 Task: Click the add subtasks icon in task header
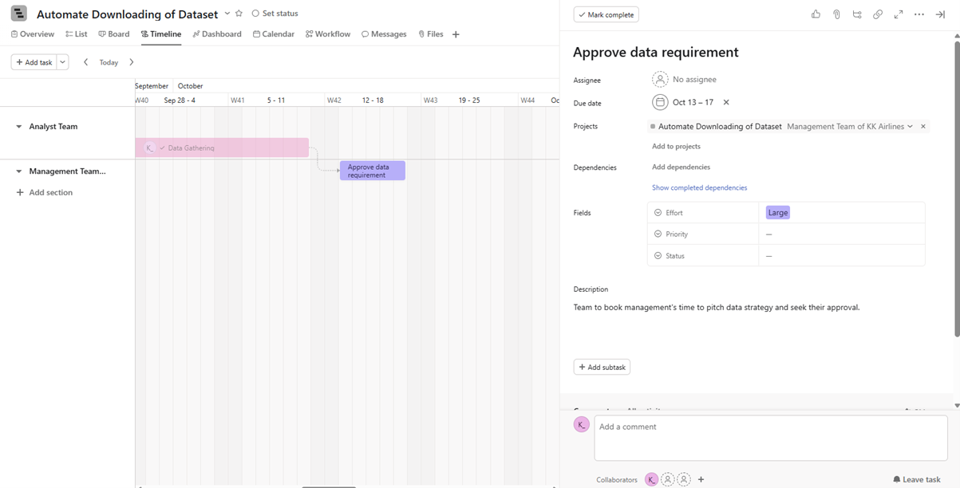pos(857,14)
